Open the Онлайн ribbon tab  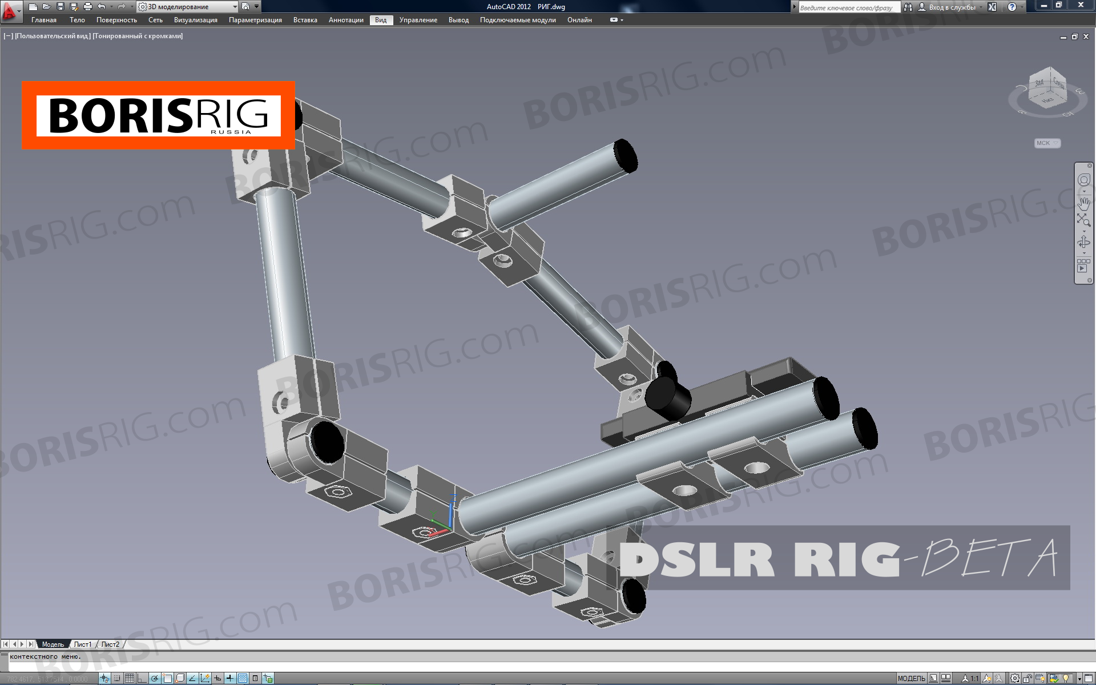click(579, 20)
